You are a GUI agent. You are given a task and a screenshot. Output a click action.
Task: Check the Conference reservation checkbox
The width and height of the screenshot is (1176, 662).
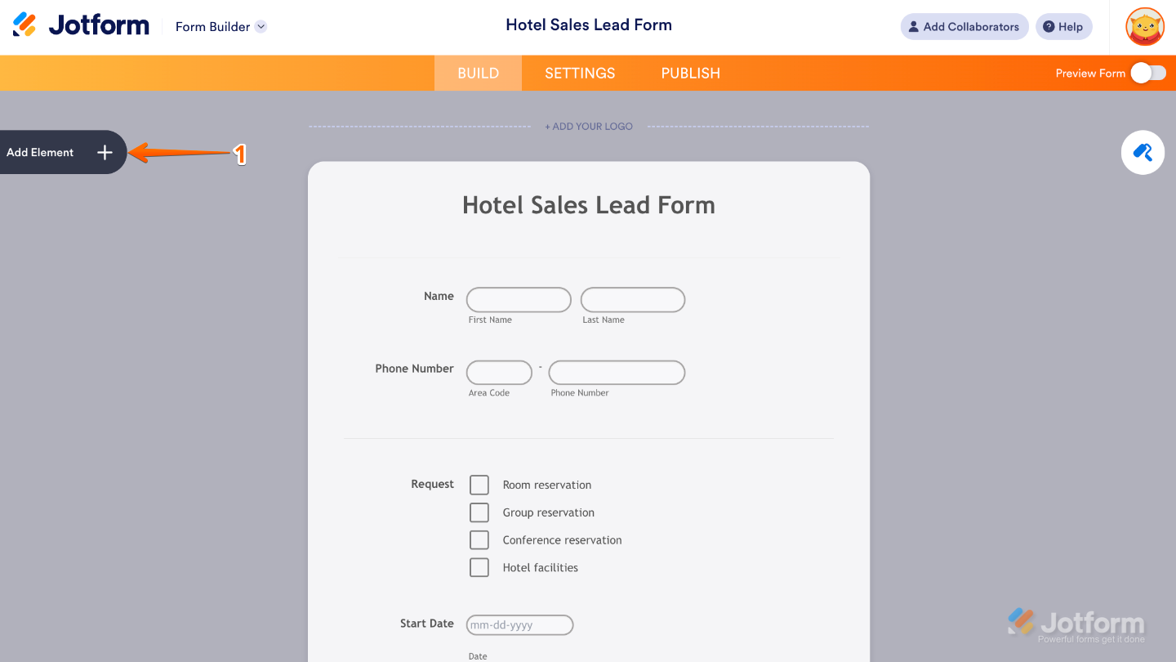[x=479, y=539]
